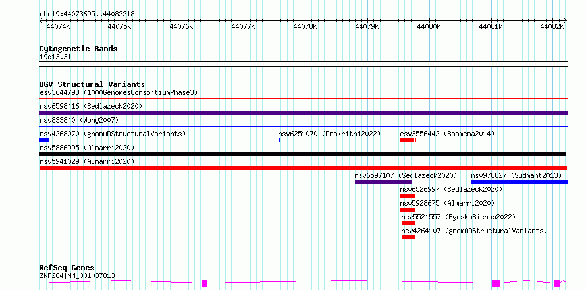Click the red nsv5928675 variant bar
This screenshot has height=290, width=586.
point(408,210)
